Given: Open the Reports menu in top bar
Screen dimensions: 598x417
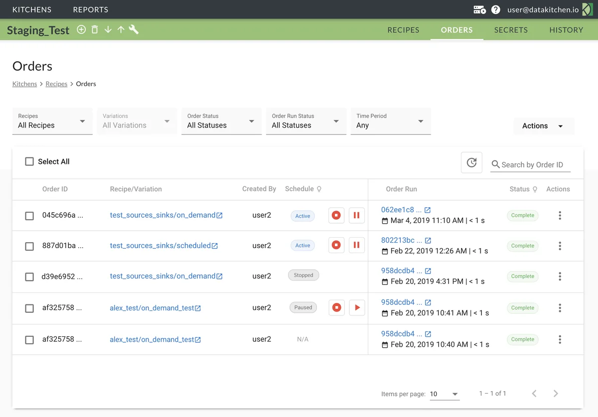Looking at the screenshot, I should [x=90, y=9].
